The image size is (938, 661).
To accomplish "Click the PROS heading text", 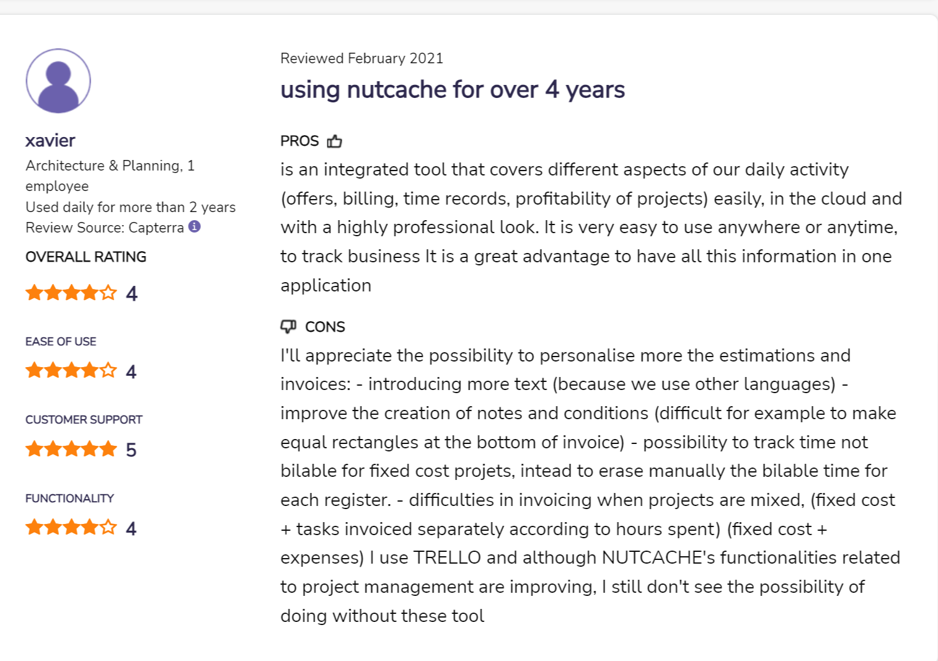I will tap(299, 141).
